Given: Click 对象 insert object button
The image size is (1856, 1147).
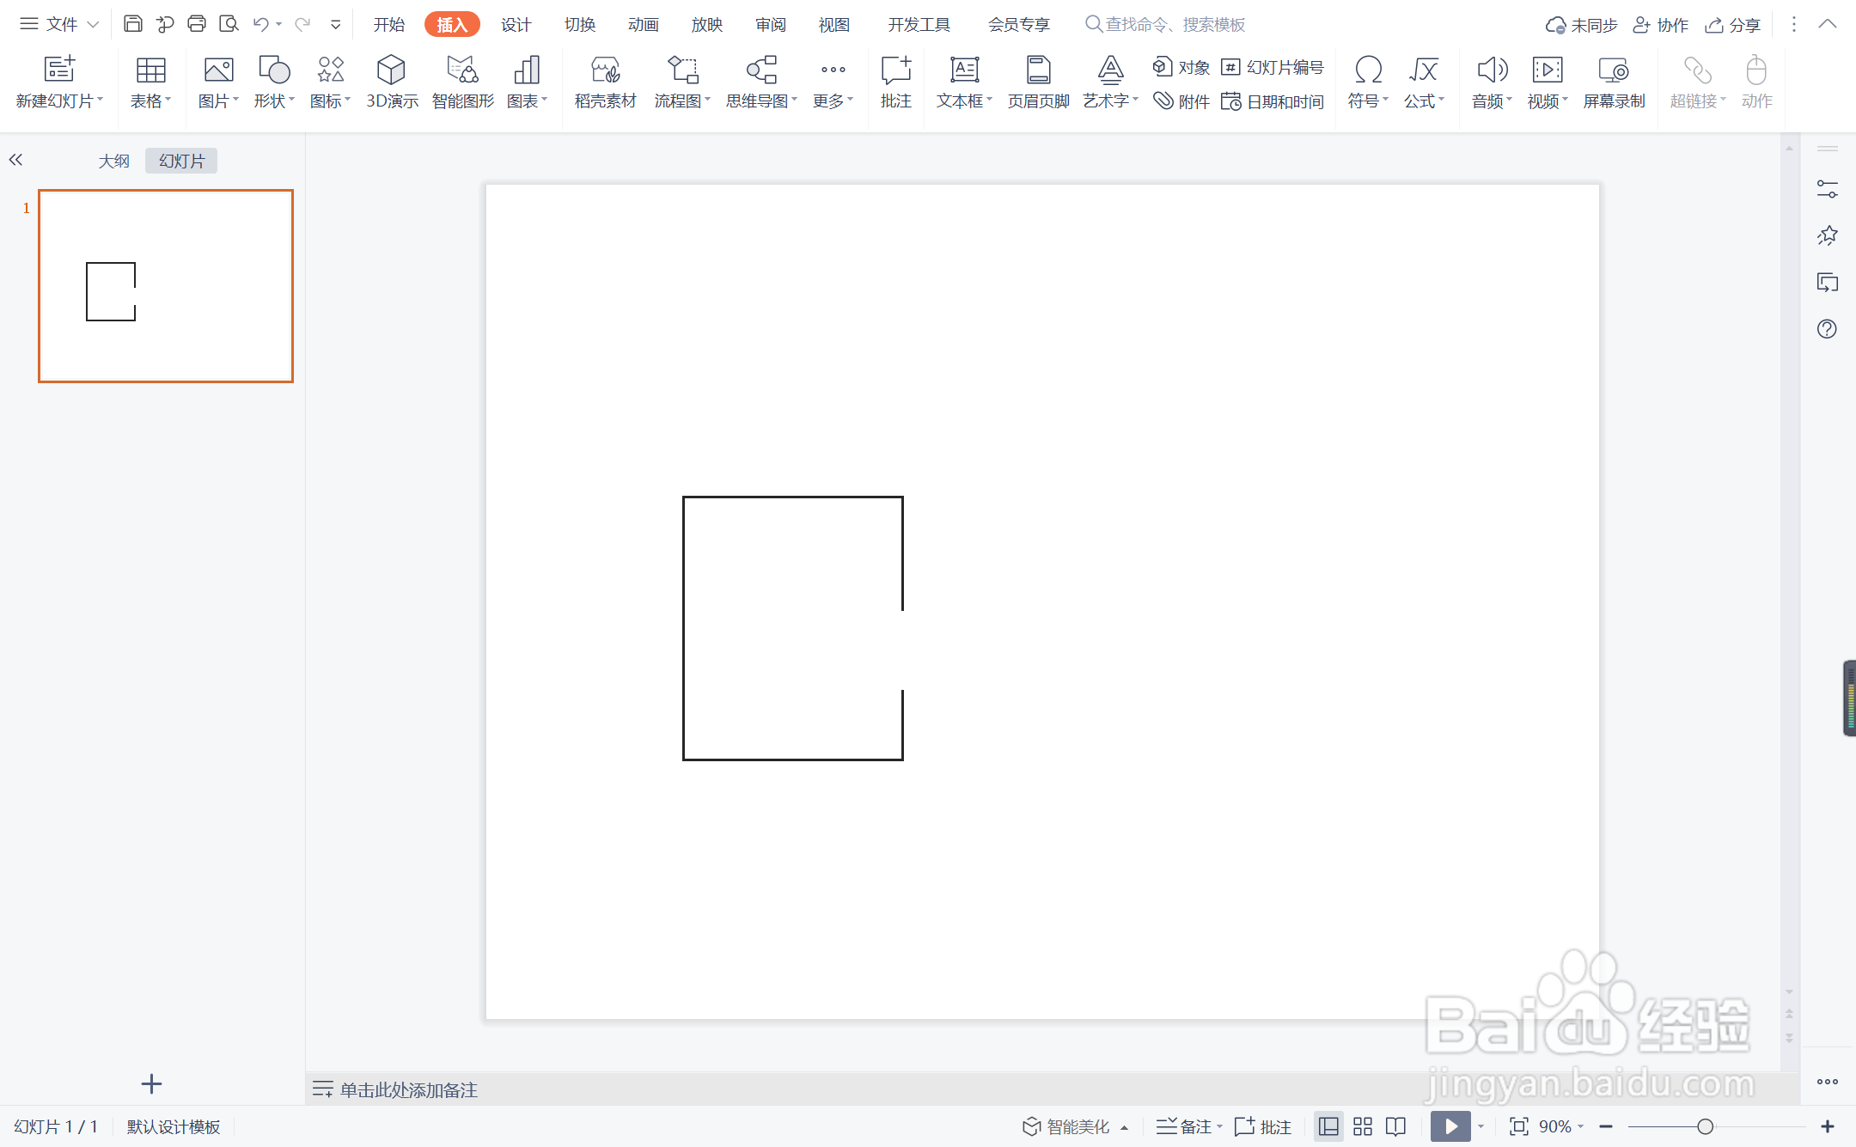Looking at the screenshot, I should pyautogui.click(x=1181, y=67).
